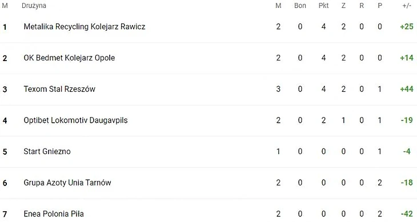
Task: Click -42 difference for Polonia Piła
Action: point(407,214)
